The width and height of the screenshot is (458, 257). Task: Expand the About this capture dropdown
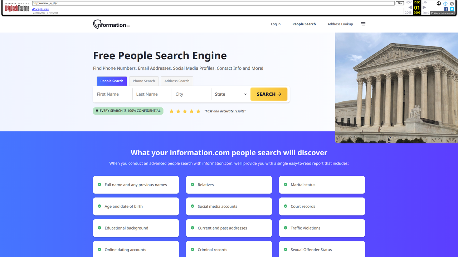pyautogui.click(x=442, y=13)
